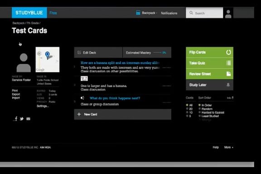Click the Print link
Screen dimensions: 261x174
[14, 91]
